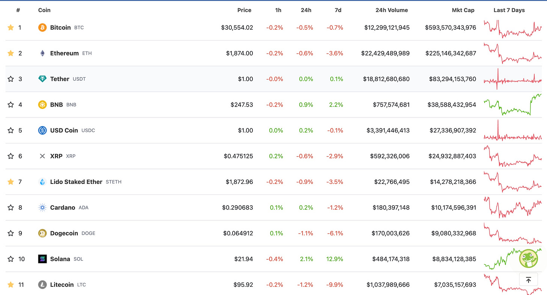Sort by the 24h change header
This screenshot has height=295, width=547.
click(x=306, y=10)
